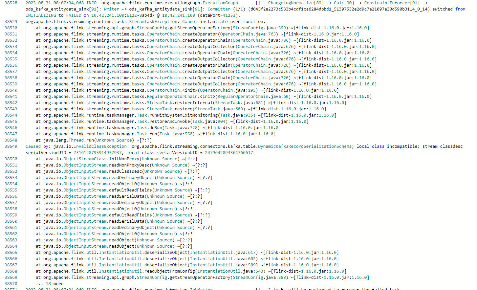Image resolution: width=477 pixels, height=290 pixels.
Task: Click the InstantiationUtil.java:602 reference
Action: [223, 259]
